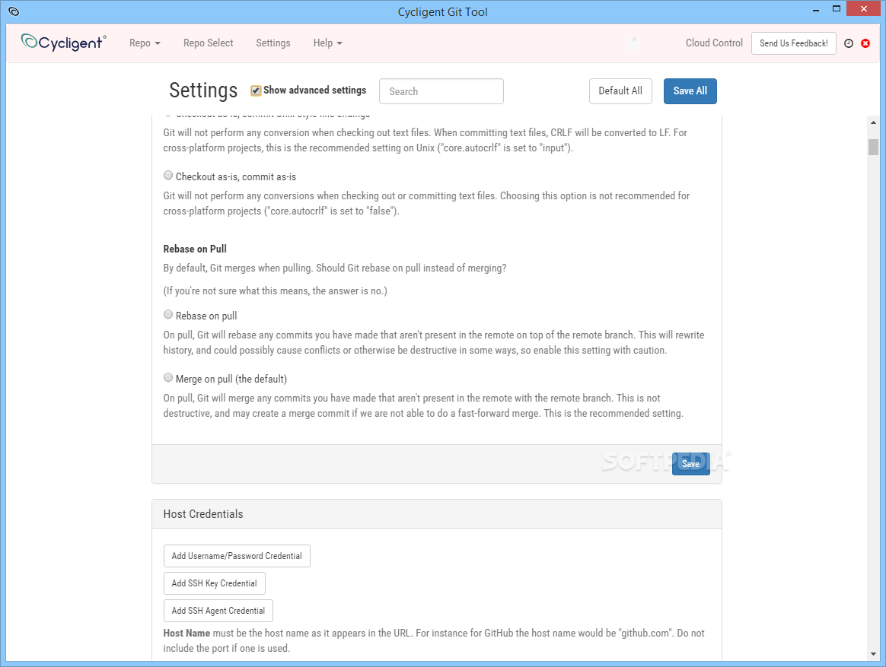Add SSH Agent Credential

(218, 611)
